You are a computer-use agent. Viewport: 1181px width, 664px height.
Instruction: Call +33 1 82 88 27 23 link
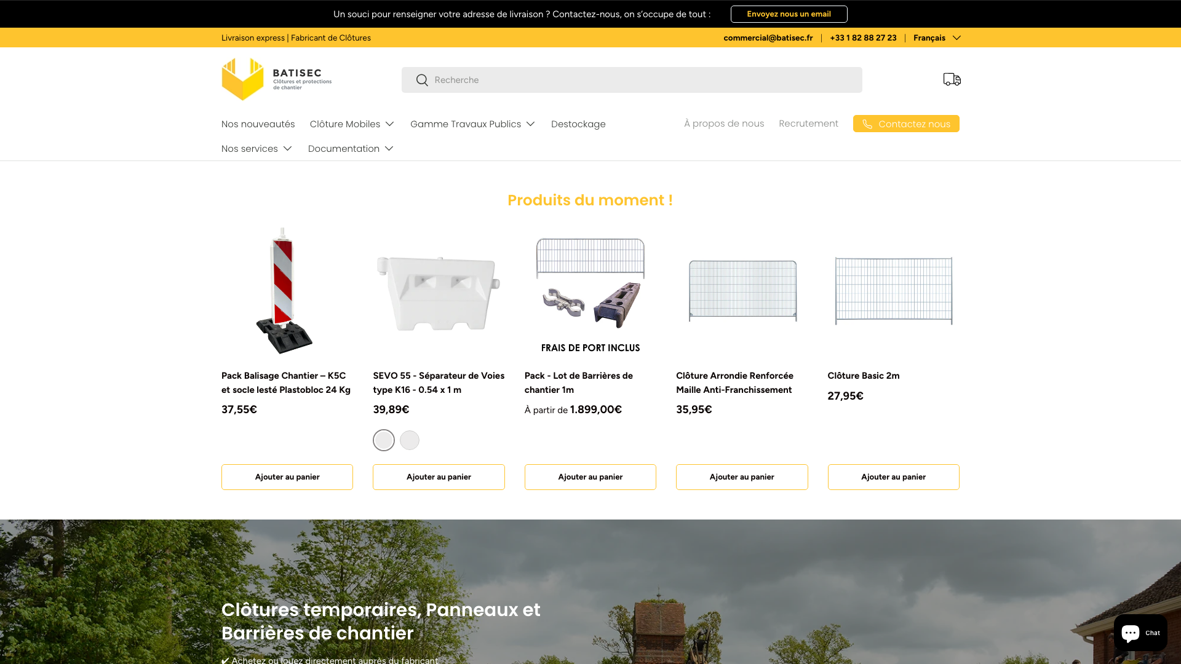(x=863, y=38)
